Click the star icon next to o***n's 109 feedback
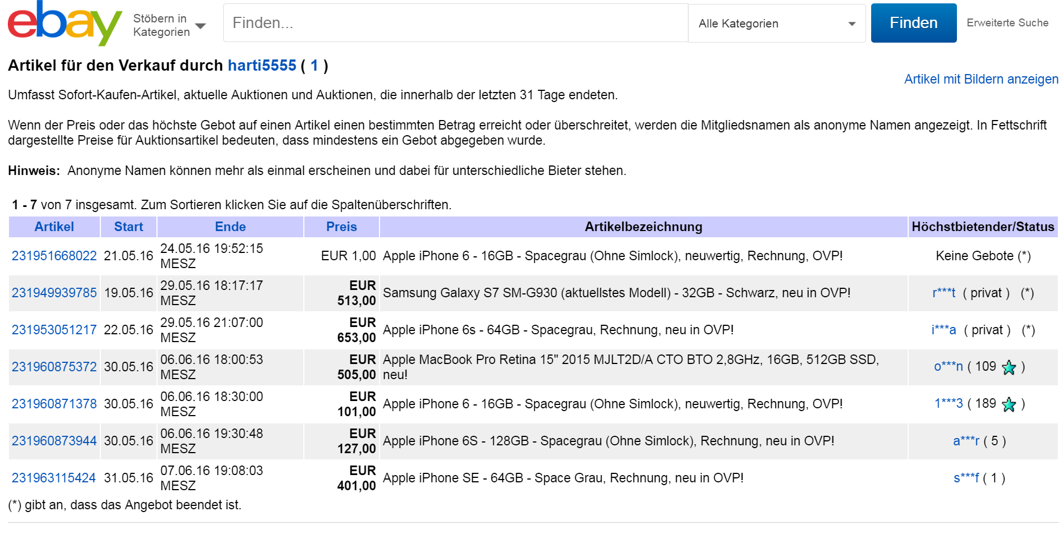The image size is (1064, 539). coord(1009,367)
